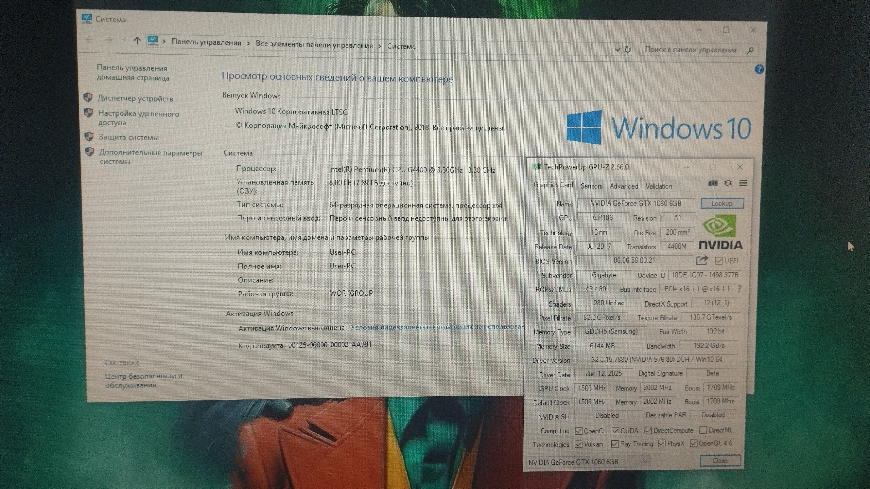Click the BIOS Version field 86.06.58.00.21
This screenshot has height=489, width=870.
[634, 260]
